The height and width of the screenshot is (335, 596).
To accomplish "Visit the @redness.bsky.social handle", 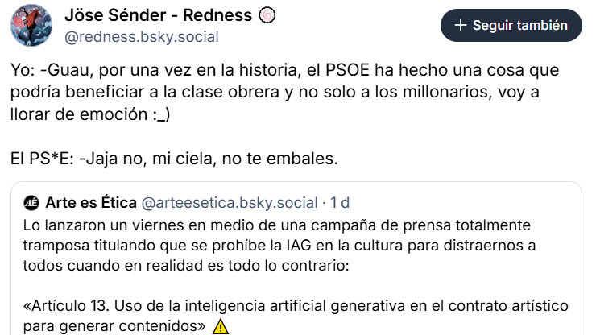I will [140, 37].
